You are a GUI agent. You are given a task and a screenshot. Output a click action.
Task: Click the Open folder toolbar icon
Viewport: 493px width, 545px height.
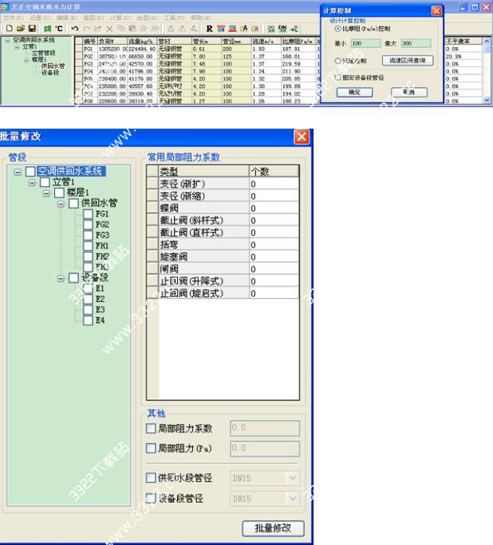pos(21,29)
